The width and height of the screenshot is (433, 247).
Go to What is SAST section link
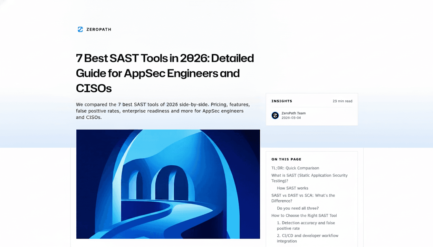coord(309,178)
